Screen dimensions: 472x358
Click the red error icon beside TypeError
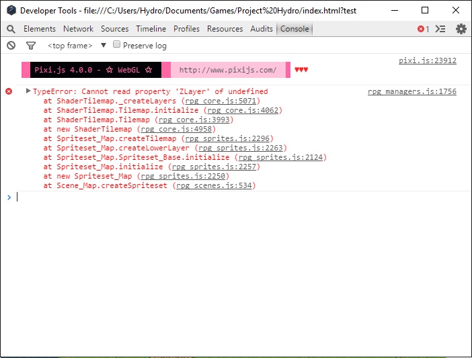pyautogui.click(x=9, y=91)
